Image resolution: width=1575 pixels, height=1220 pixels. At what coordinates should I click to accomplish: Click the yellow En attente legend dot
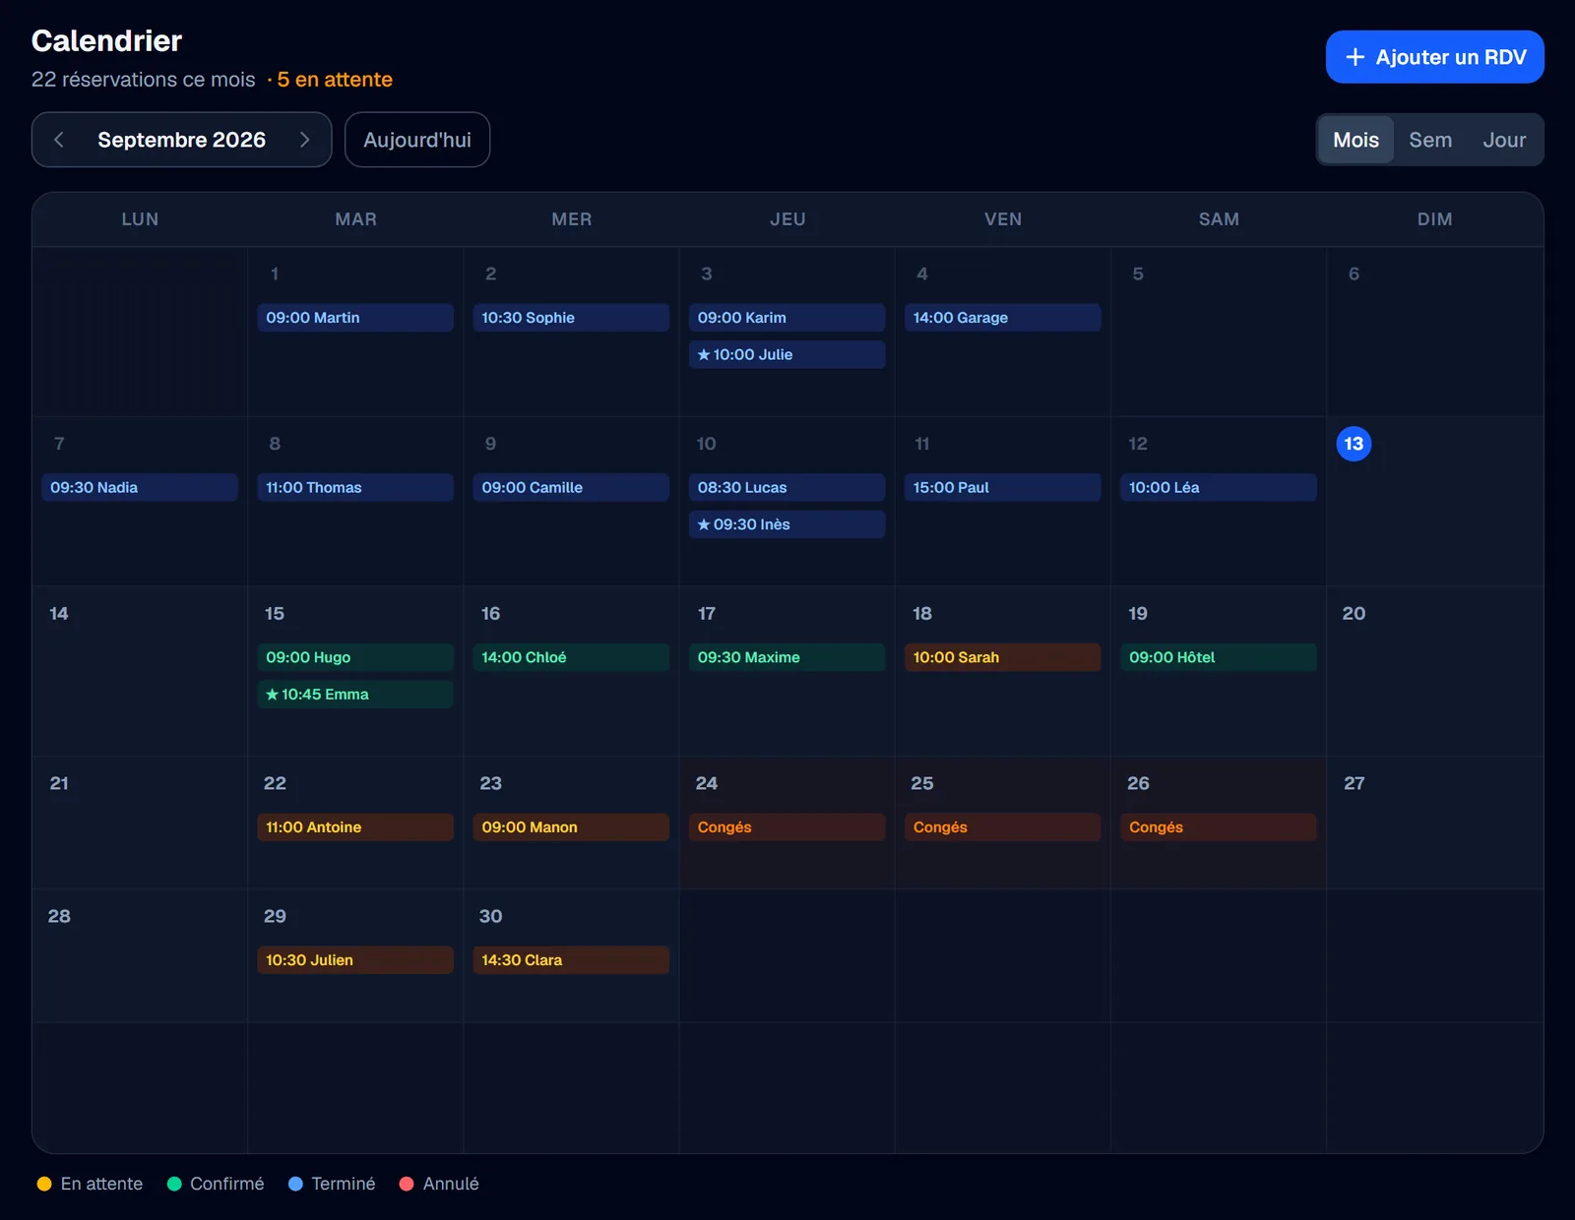click(44, 1184)
